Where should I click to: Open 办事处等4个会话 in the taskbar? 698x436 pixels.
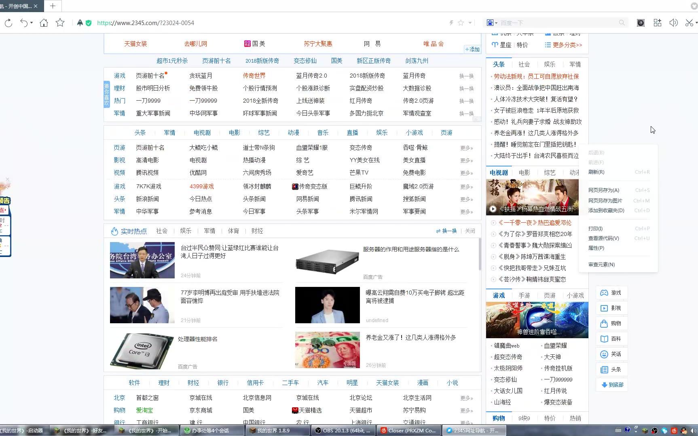pyautogui.click(x=212, y=430)
